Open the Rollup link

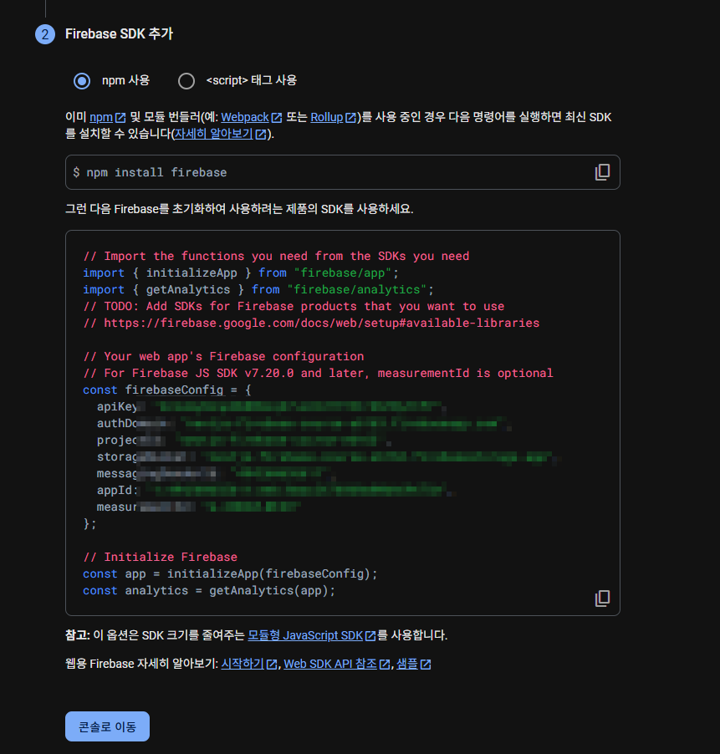(327, 117)
